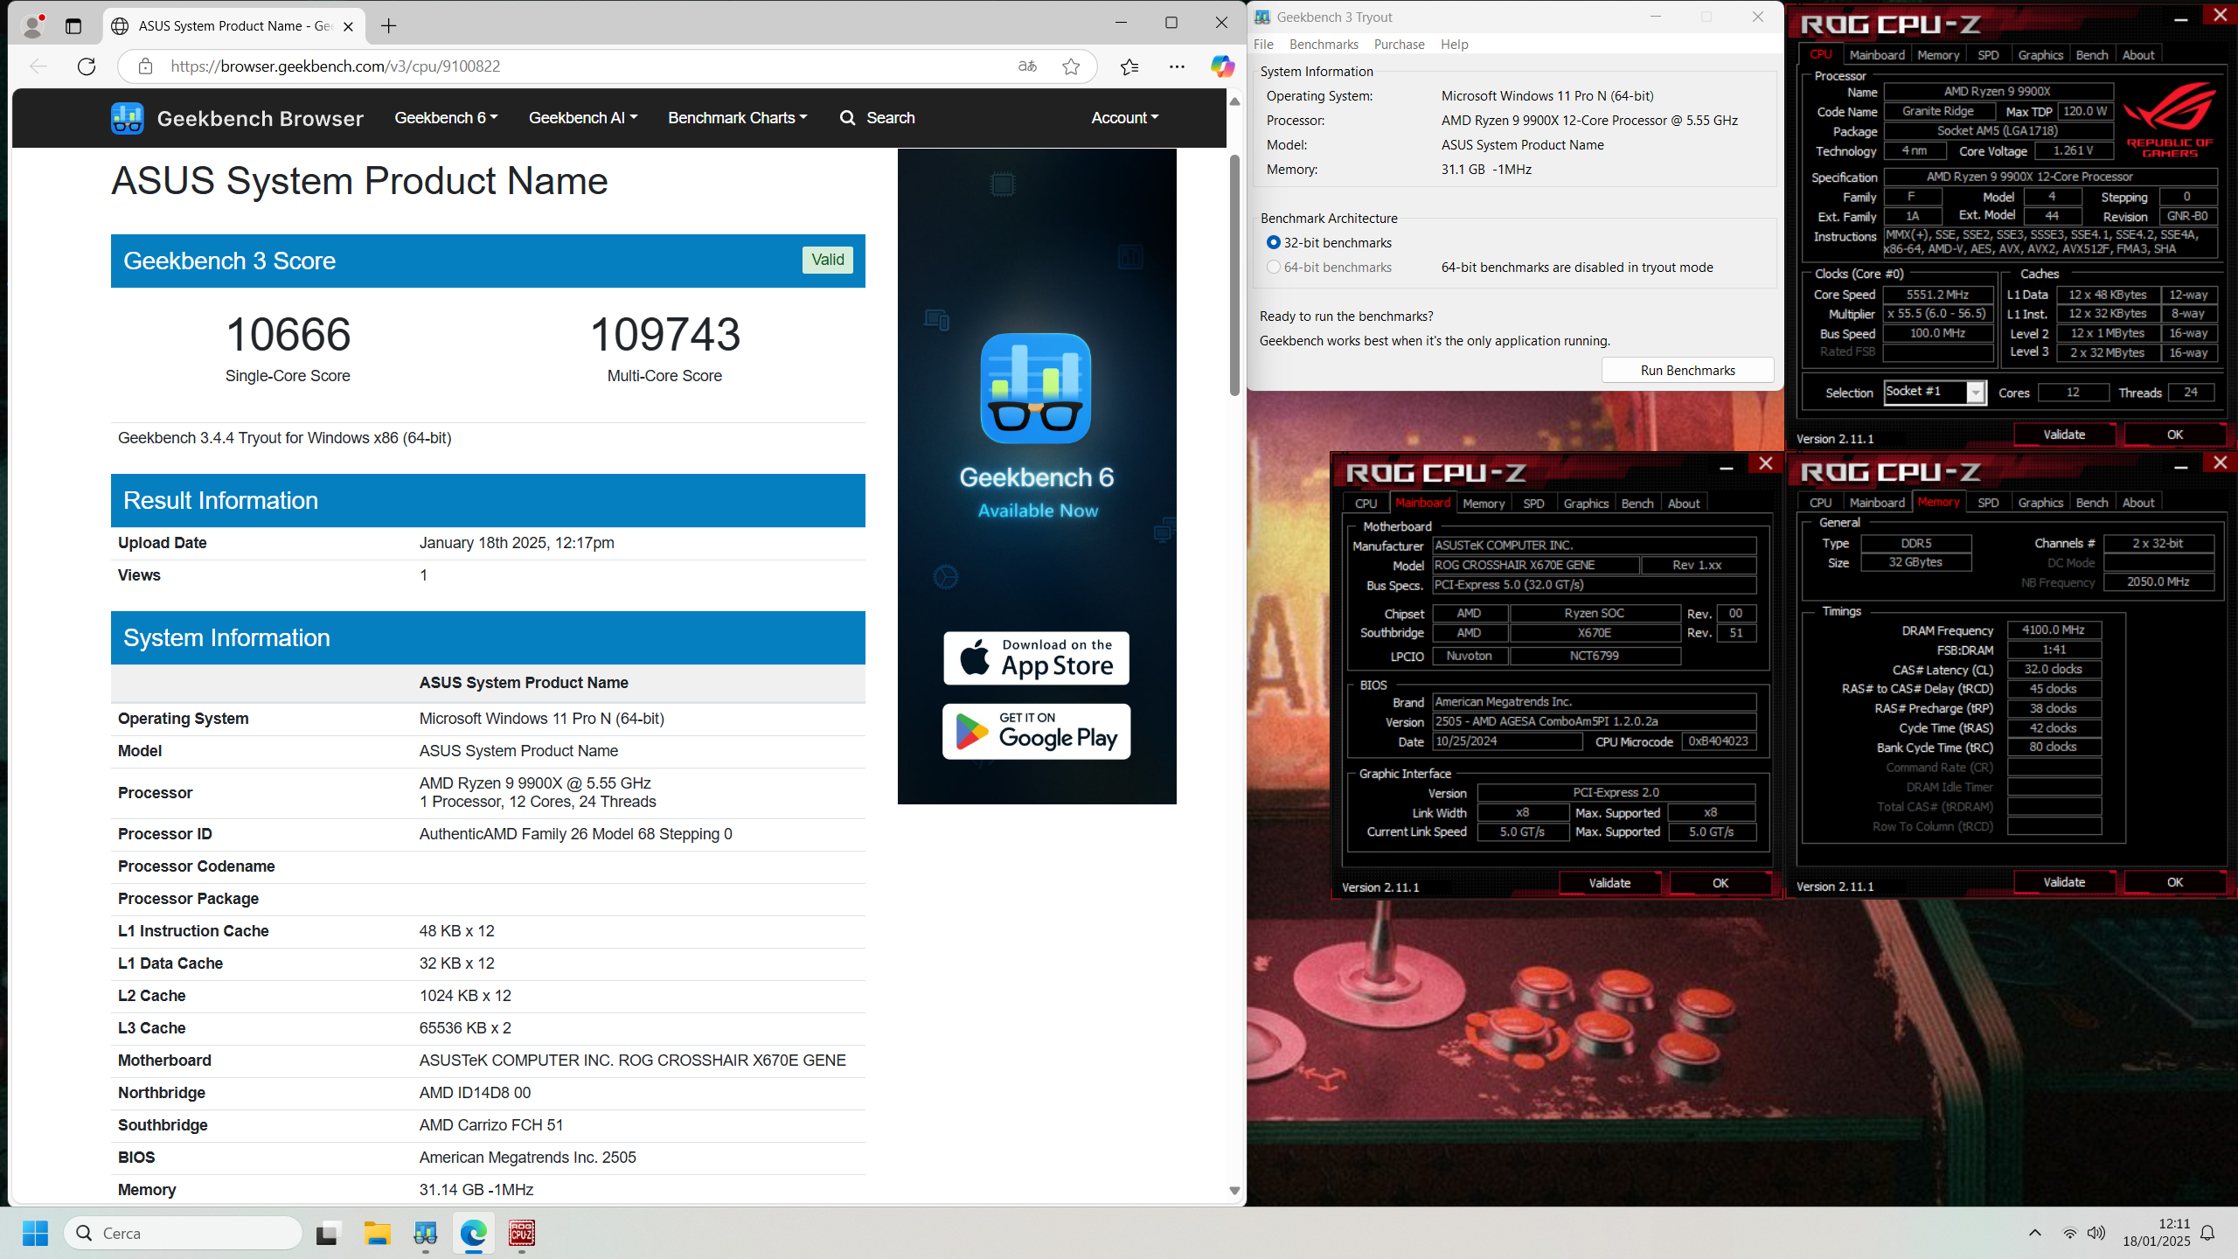The height and width of the screenshot is (1259, 2238).
Task: Switch to Microsoft Edge in taskbar
Action: coord(474,1233)
